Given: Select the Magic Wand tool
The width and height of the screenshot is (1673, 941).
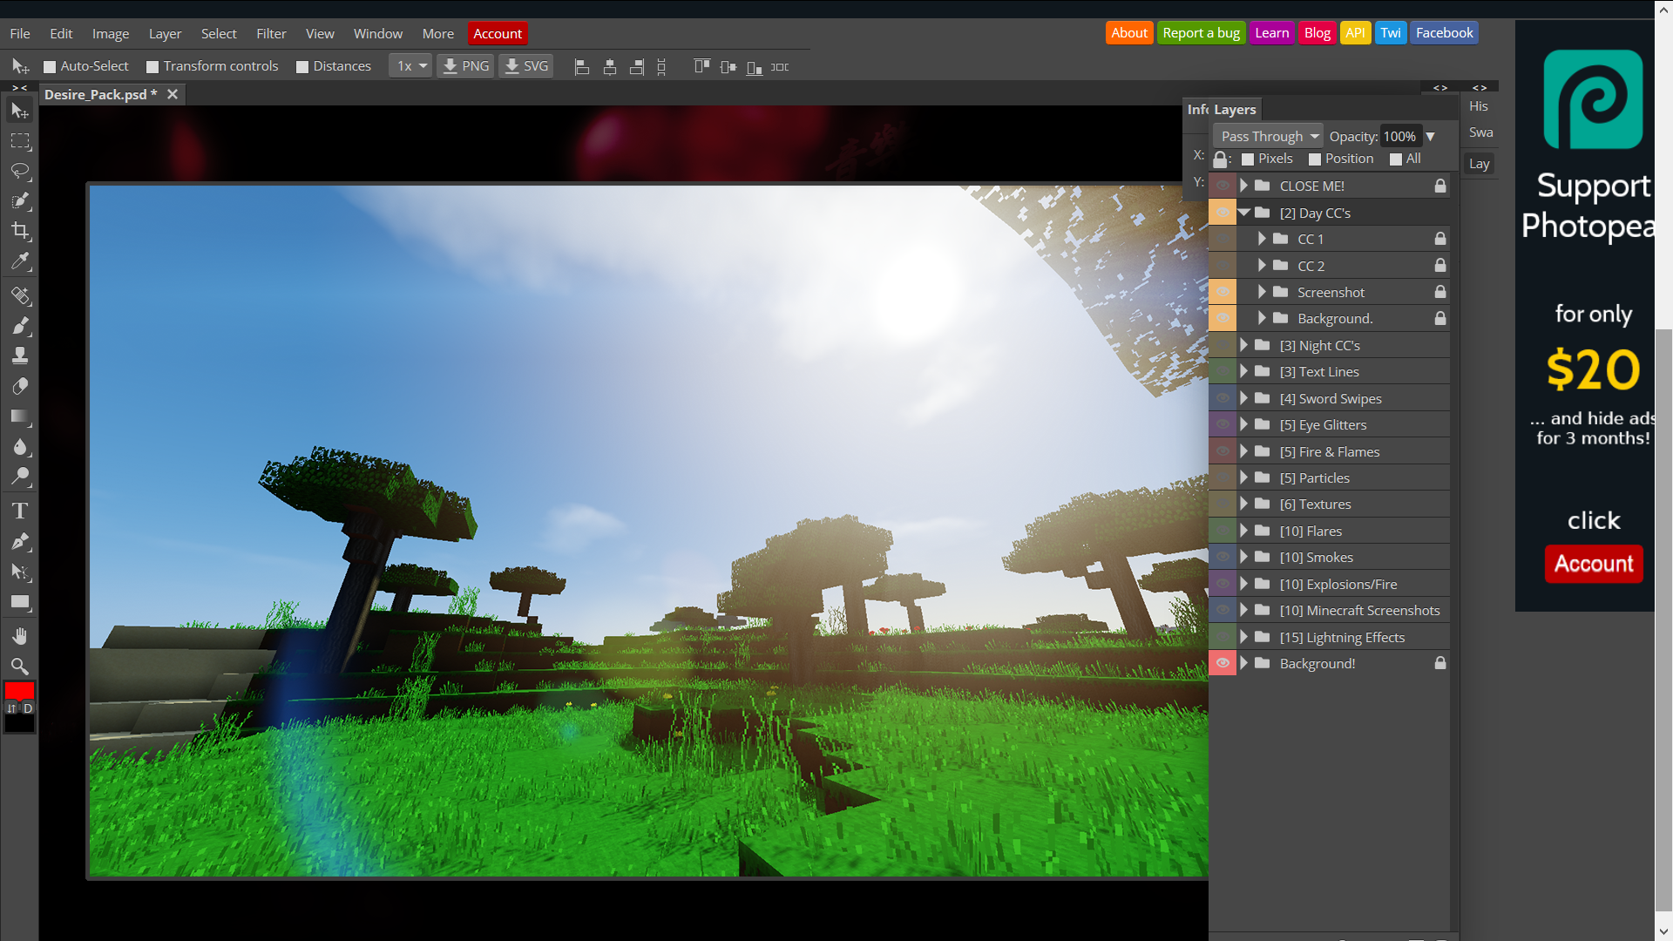Looking at the screenshot, I should pyautogui.click(x=20, y=201).
